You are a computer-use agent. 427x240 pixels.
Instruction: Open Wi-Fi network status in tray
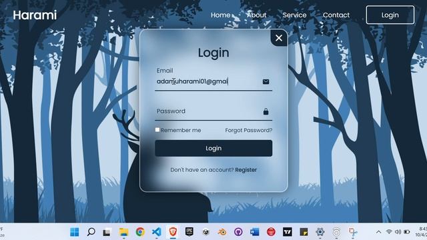pyautogui.click(x=389, y=232)
